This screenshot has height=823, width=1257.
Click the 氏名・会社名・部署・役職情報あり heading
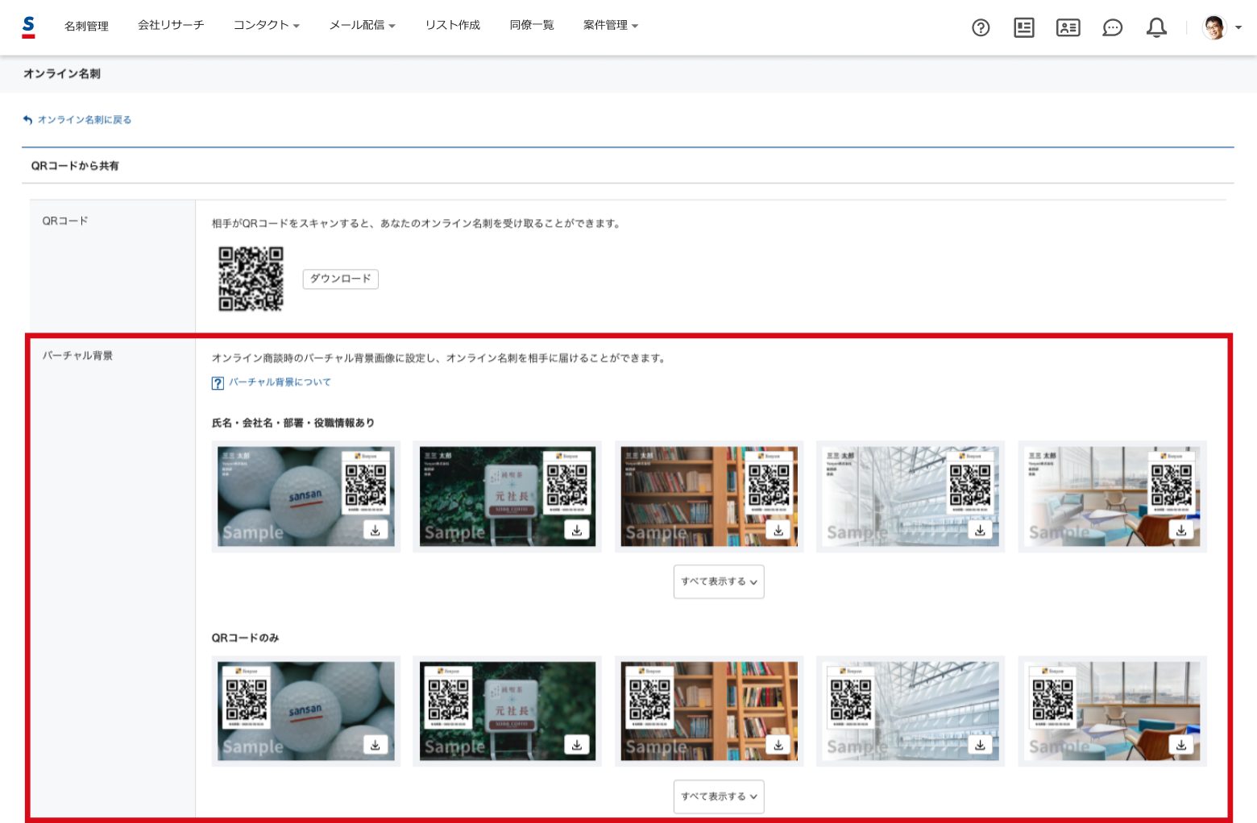293,423
